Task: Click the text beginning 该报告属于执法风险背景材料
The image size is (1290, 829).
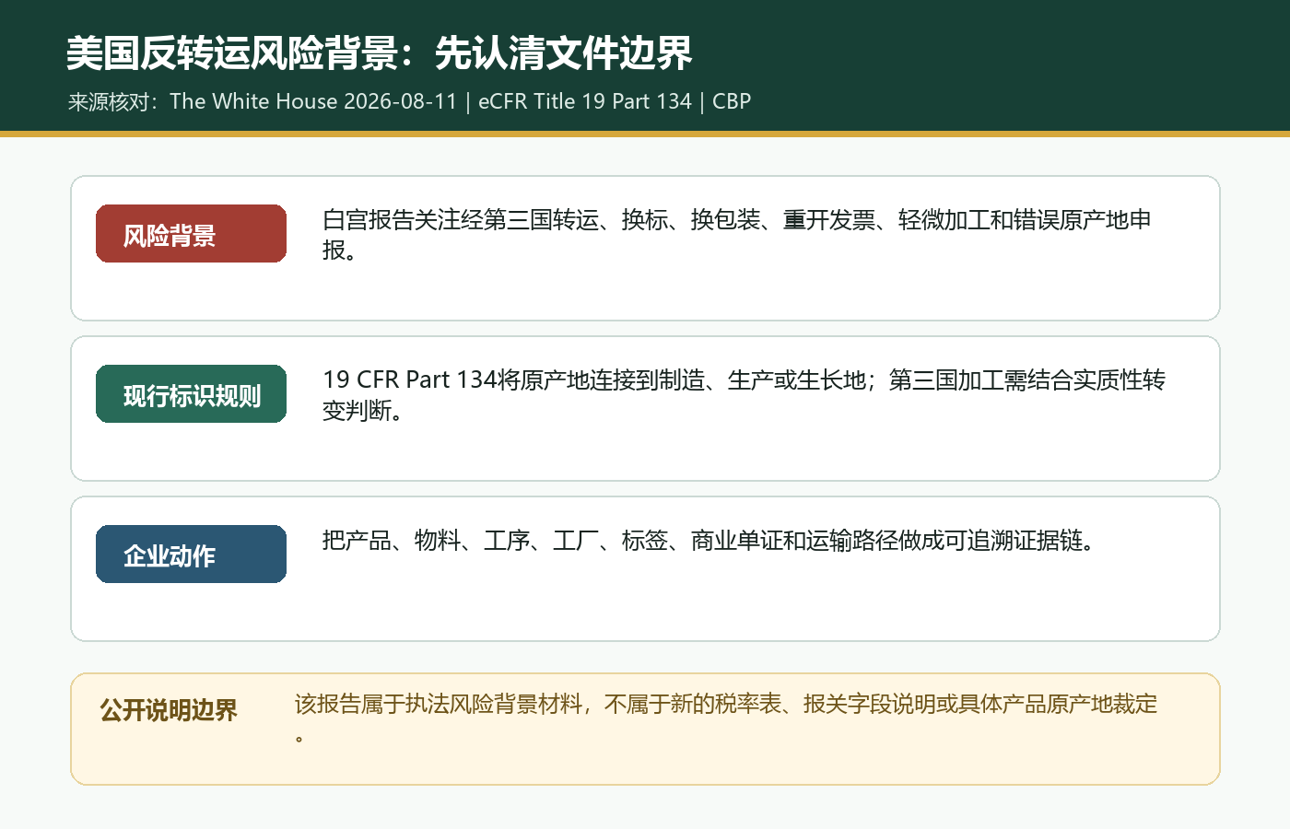Action: (726, 719)
